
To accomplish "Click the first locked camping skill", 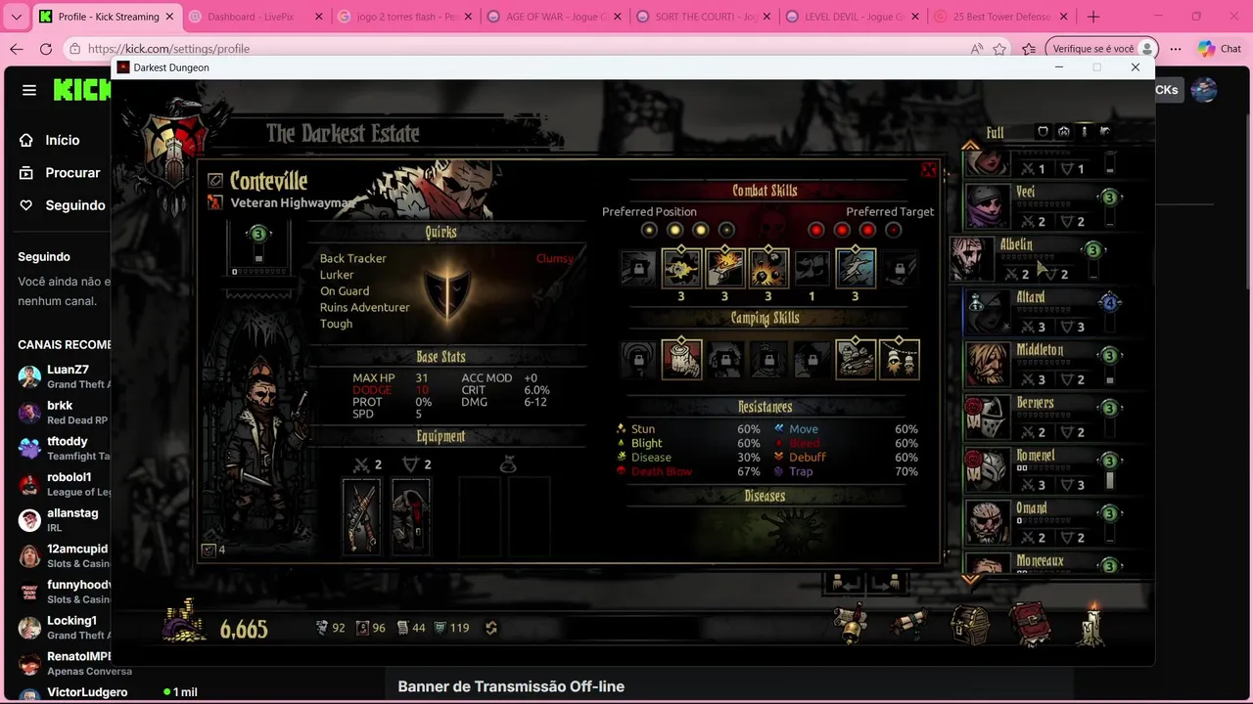I will [x=638, y=359].
